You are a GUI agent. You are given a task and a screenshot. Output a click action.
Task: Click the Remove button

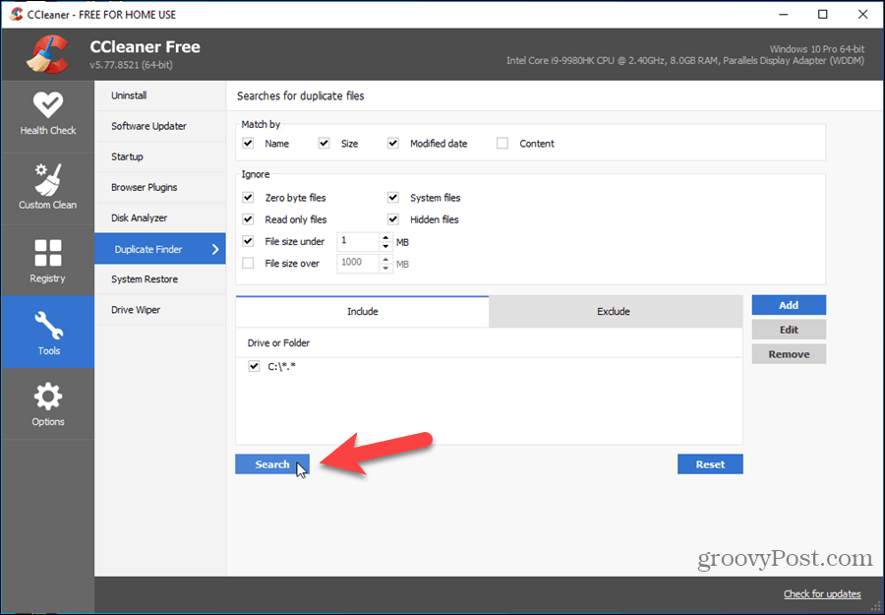tap(789, 354)
